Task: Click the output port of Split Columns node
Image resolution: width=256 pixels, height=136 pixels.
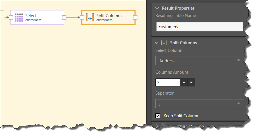Action: pos(135,18)
